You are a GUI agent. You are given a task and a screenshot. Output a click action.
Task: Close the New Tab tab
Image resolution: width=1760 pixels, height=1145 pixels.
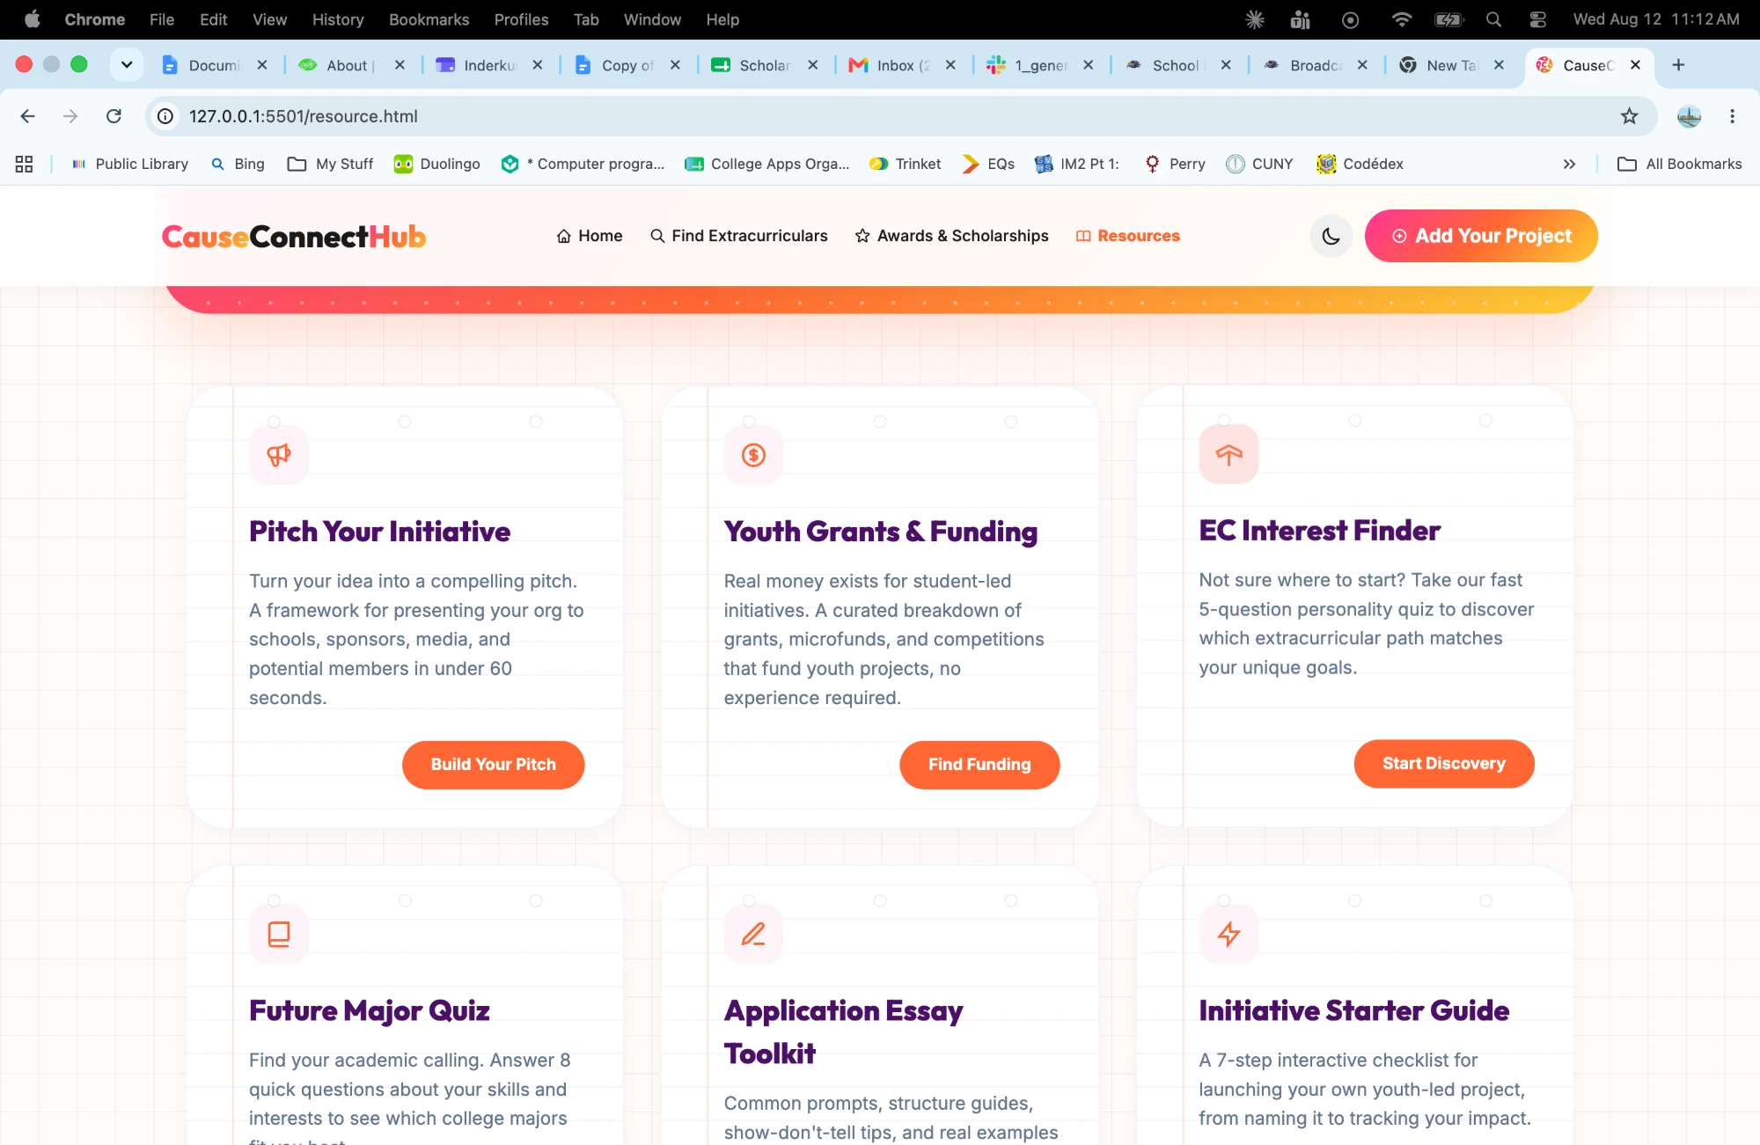tap(1499, 65)
